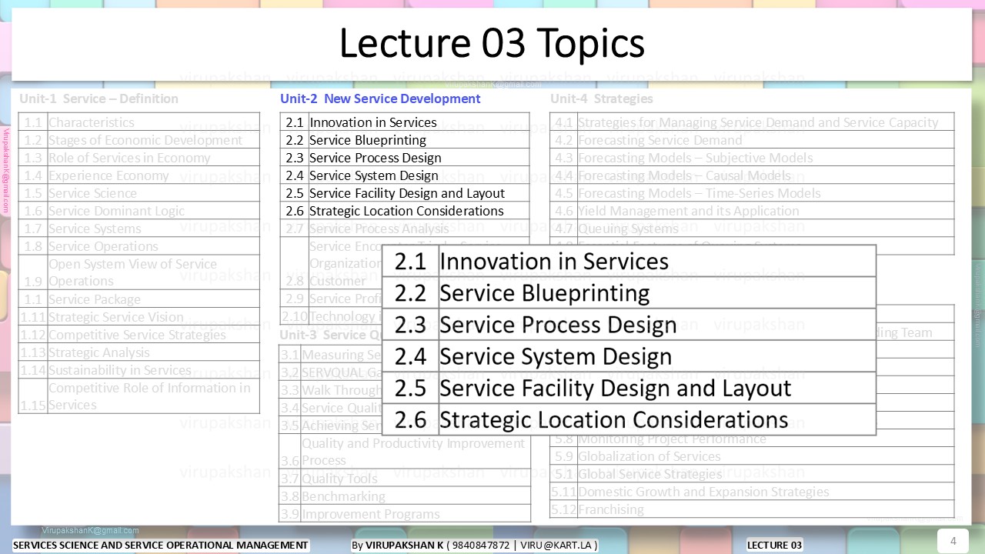Image resolution: width=985 pixels, height=554 pixels.
Task: Select "Domestic Growth and Expansion Strategies" row
Action: (753, 492)
